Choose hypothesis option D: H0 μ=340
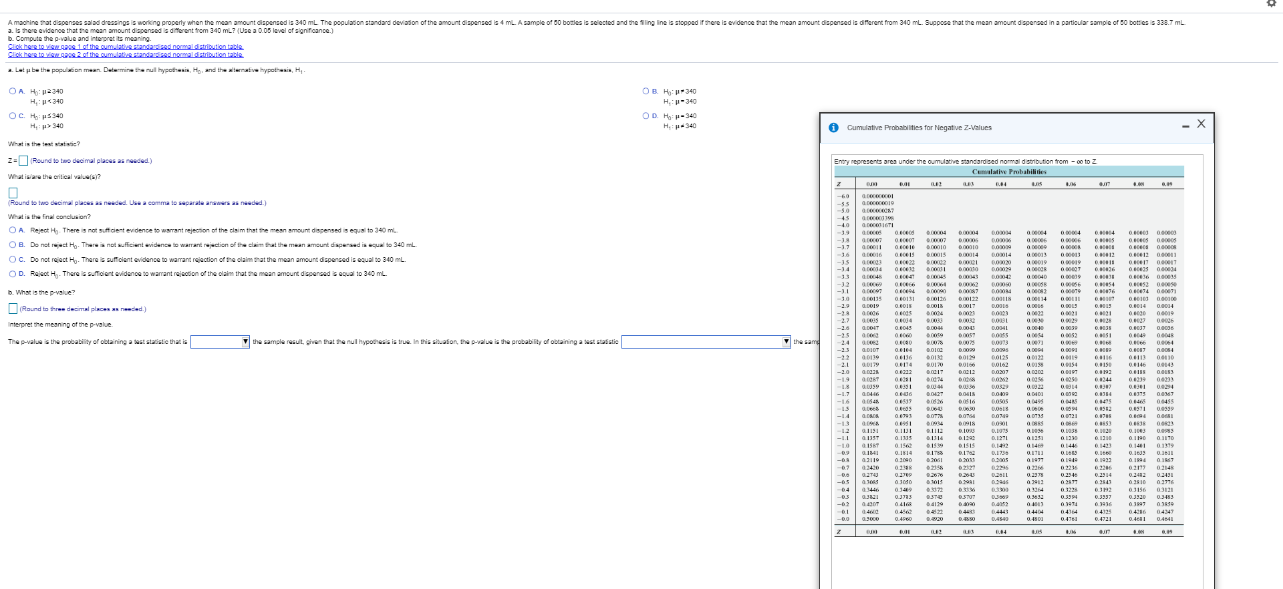 [x=646, y=116]
